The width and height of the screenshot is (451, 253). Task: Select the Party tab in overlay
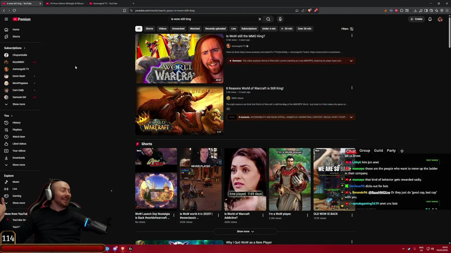click(x=391, y=151)
